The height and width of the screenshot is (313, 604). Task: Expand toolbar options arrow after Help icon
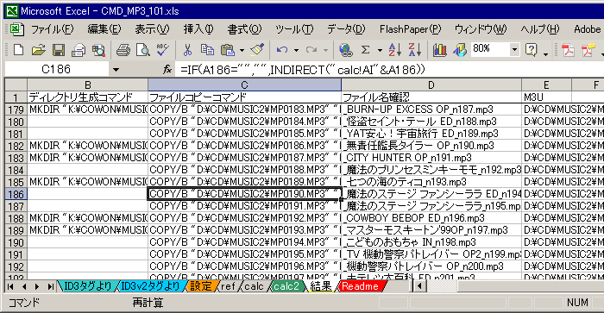click(x=546, y=54)
